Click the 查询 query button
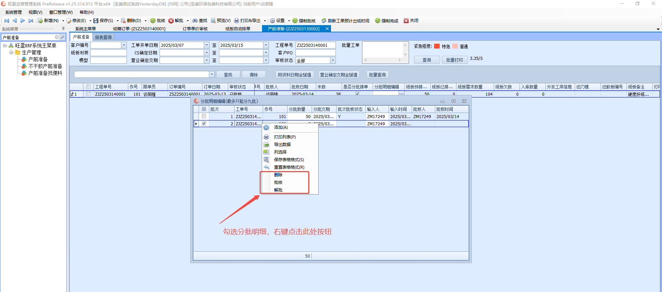The width and height of the screenshot is (662, 292). (427, 60)
